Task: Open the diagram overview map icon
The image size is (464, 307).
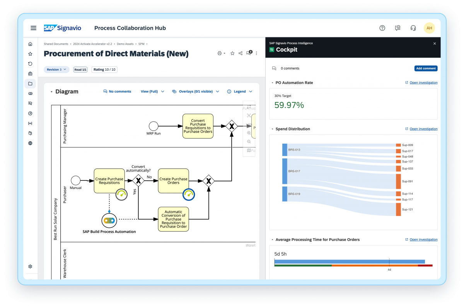Action: (x=249, y=150)
